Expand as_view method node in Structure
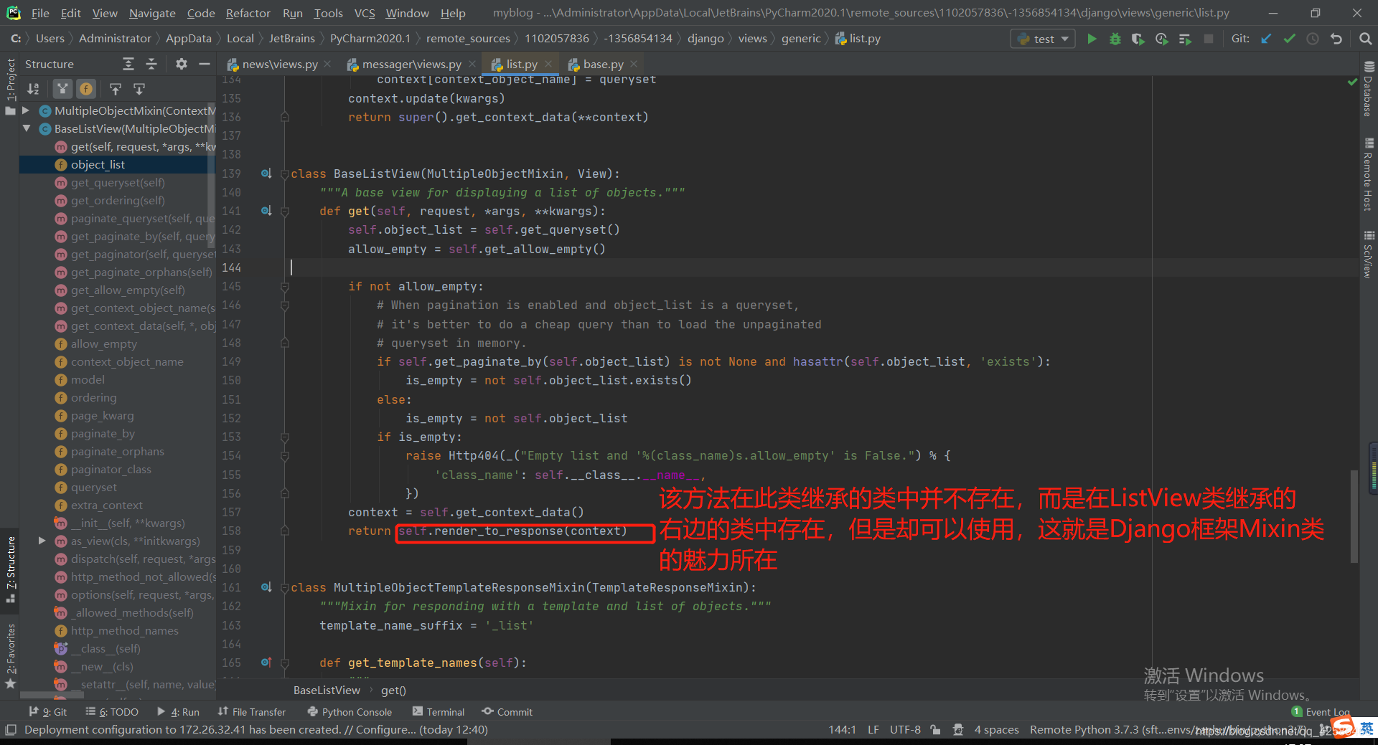The height and width of the screenshot is (745, 1378). (x=42, y=541)
